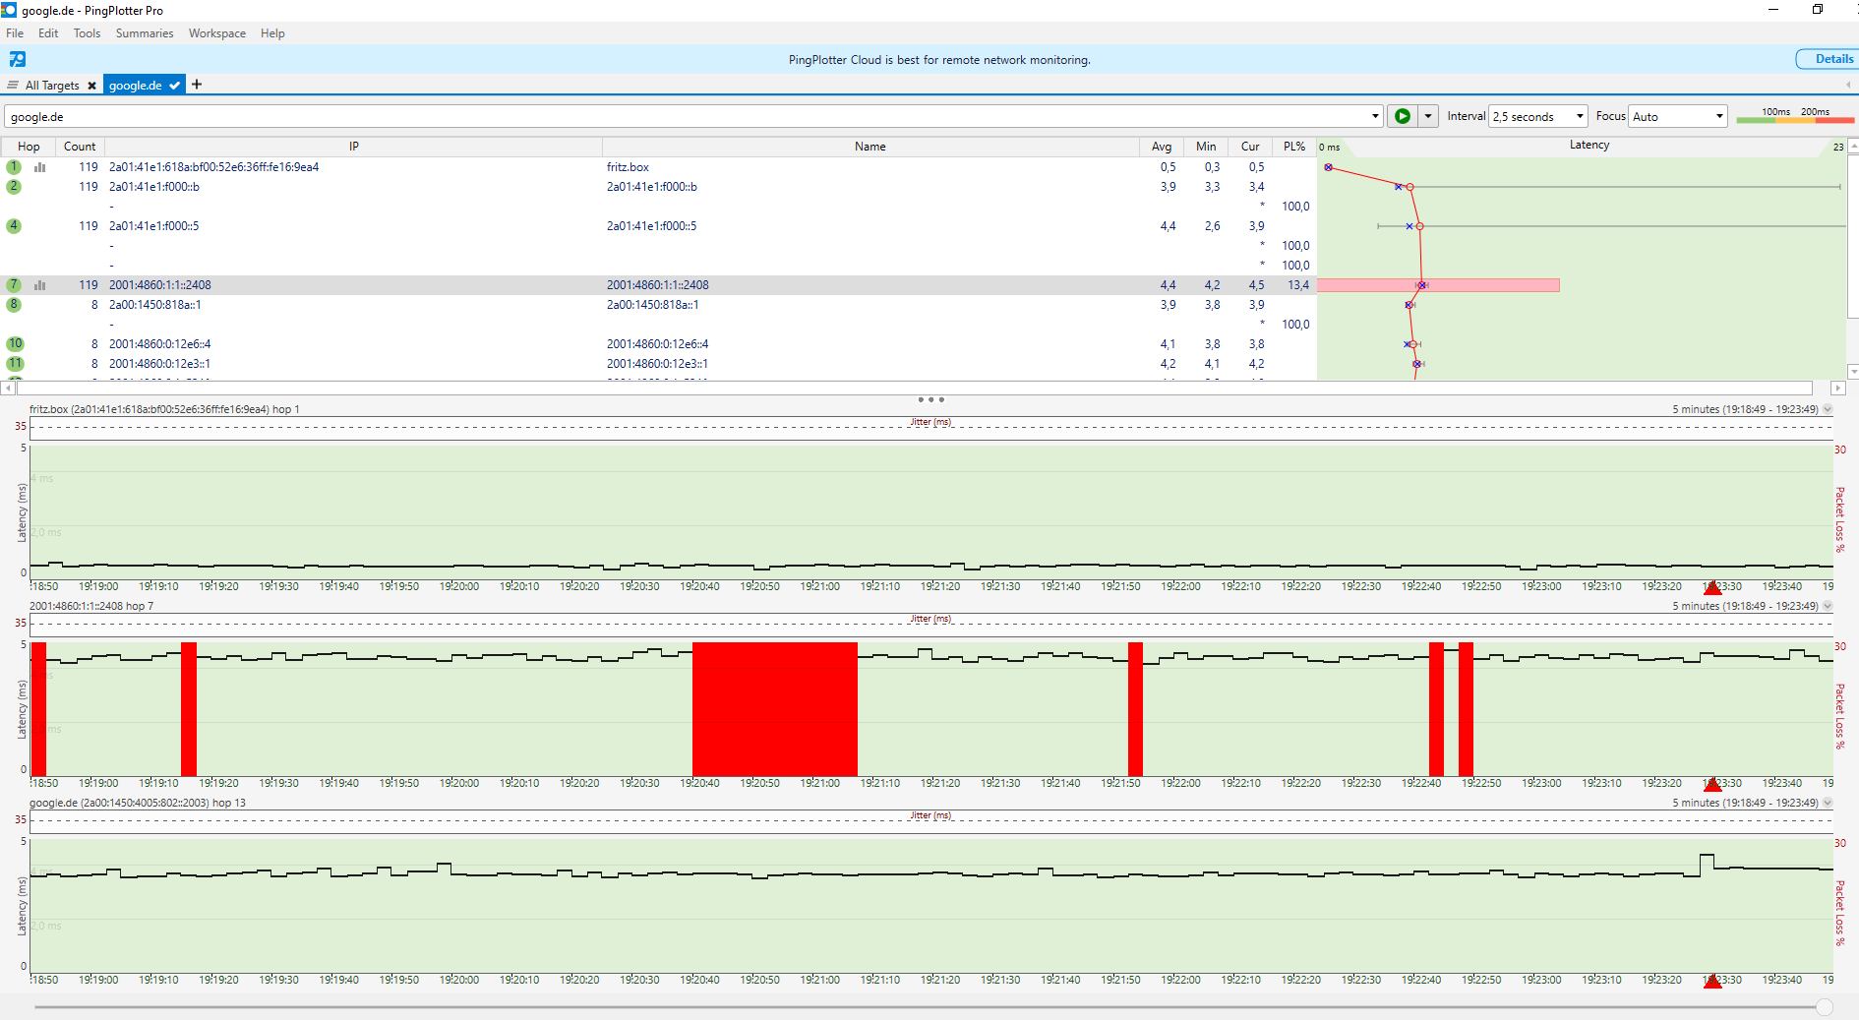Screen dimensions: 1859x1020
Task: Toggle hop 1 timeline graph icon
Action: click(x=40, y=167)
